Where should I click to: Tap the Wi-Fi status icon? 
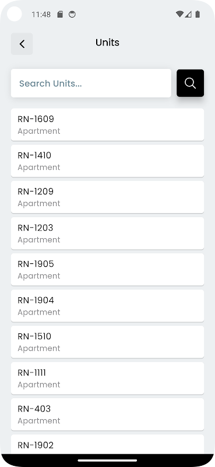point(179,14)
